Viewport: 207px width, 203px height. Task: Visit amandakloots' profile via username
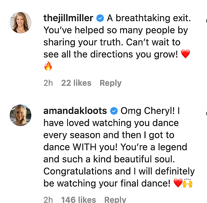click(75, 111)
